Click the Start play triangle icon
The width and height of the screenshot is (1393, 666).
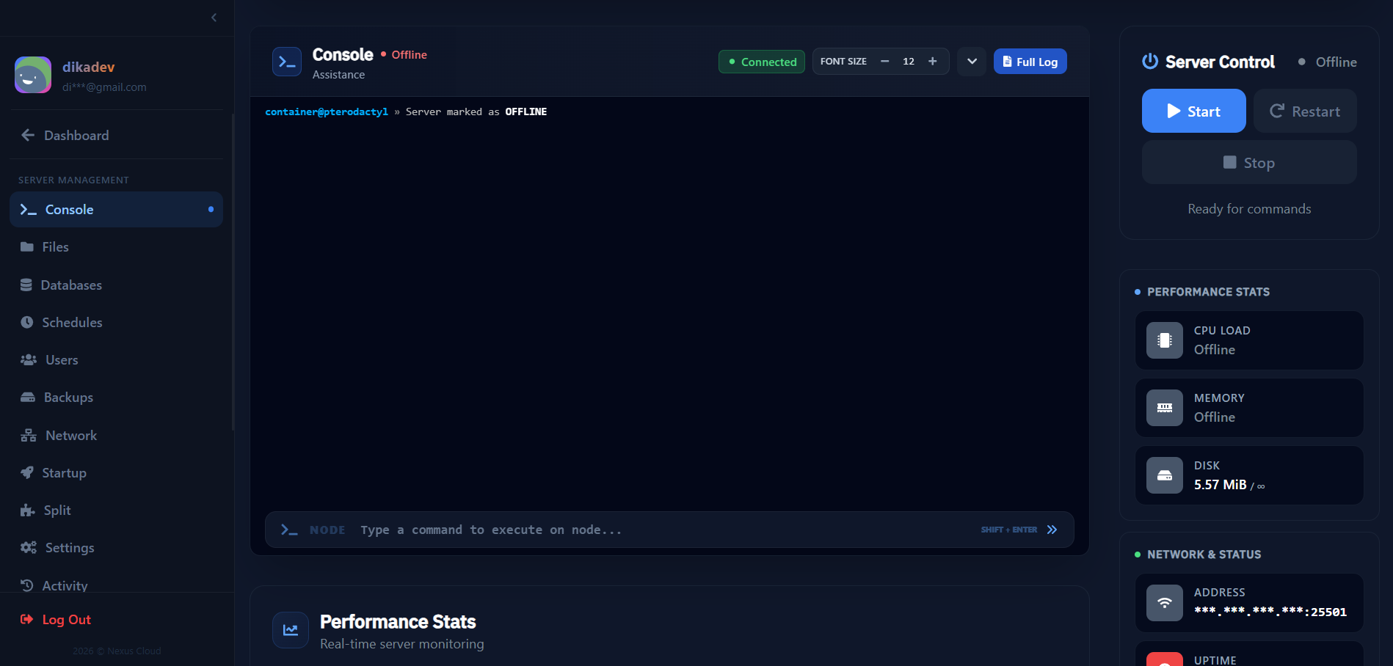(1174, 111)
